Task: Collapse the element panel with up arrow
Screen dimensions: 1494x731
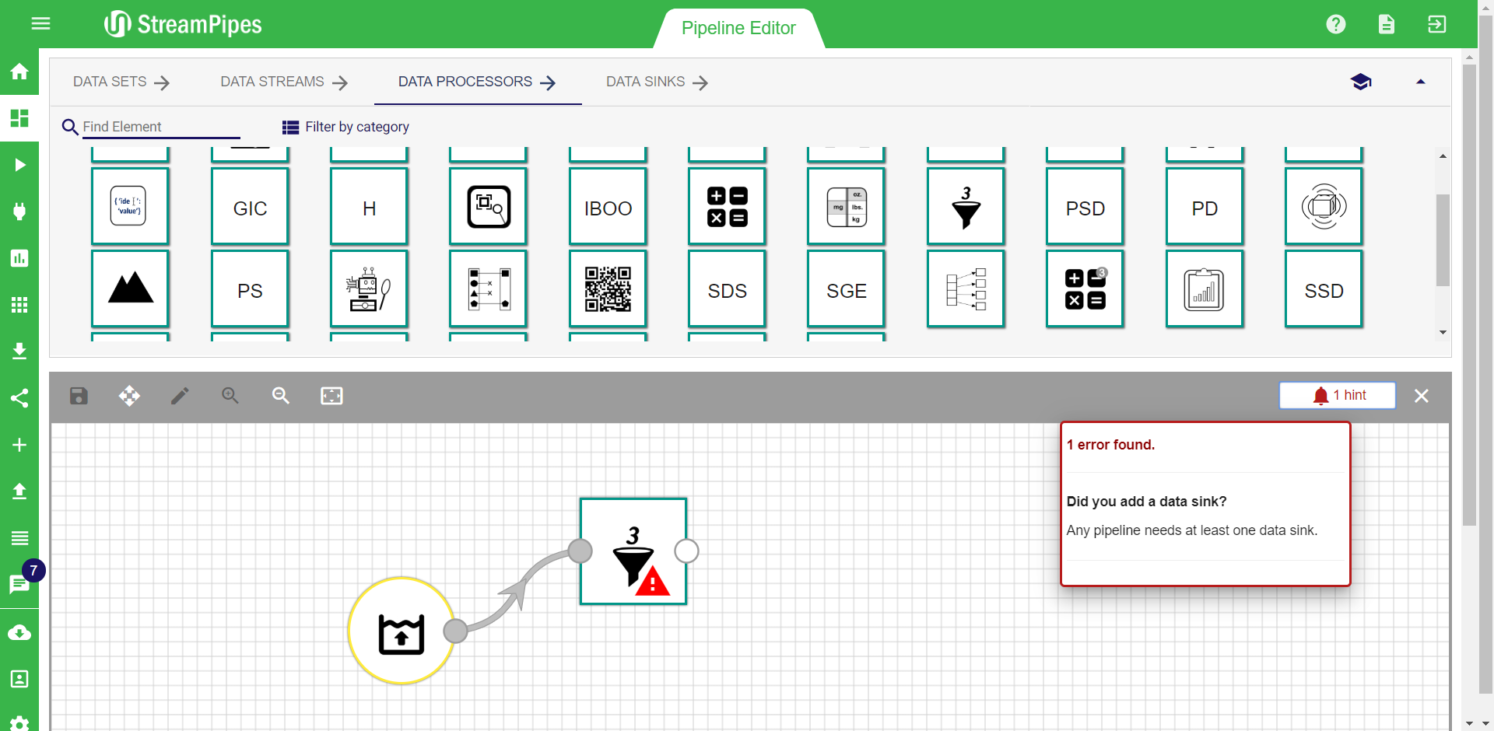Action: coord(1420,82)
